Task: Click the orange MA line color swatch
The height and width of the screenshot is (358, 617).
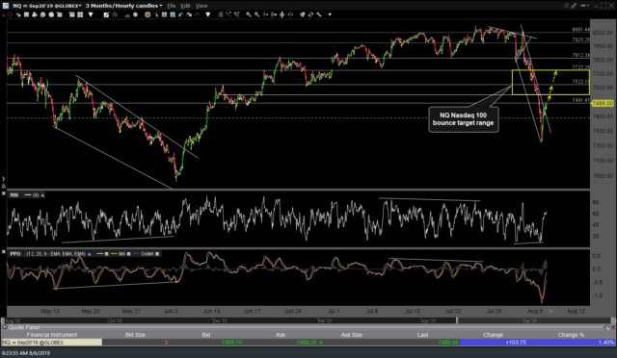Action: (114, 254)
